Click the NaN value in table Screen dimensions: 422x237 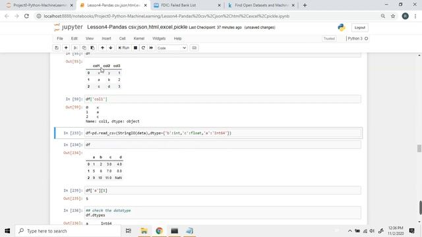pos(118,178)
